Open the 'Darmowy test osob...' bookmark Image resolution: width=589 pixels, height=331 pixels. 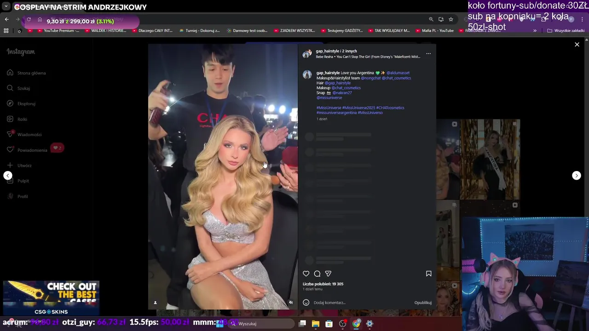(x=247, y=31)
